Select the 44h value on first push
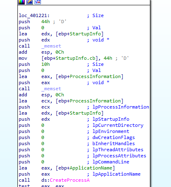Image resolution: width=171 pixels, height=187 pixels. (x=45, y=22)
